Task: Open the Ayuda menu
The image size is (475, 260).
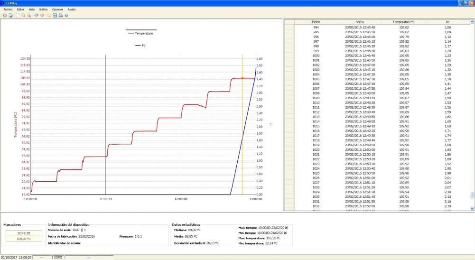Action: pyautogui.click(x=71, y=9)
